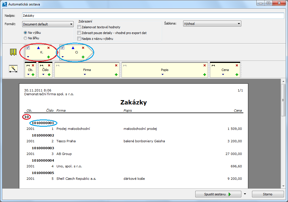Select Na výšku orientation
The height and width of the screenshot is (202, 288).
click(25, 33)
